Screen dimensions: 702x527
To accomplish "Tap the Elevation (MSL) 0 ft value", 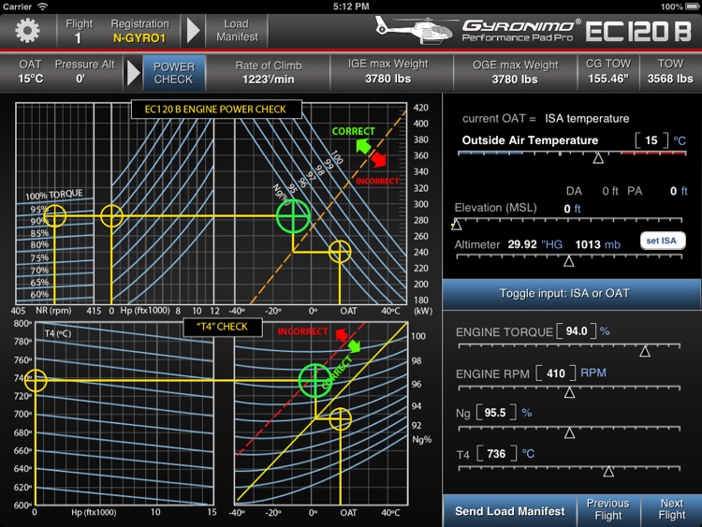I will click(x=572, y=209).
